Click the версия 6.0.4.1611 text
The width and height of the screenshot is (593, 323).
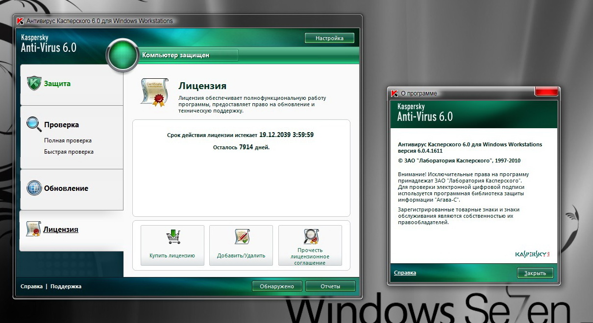coord(420,151)
